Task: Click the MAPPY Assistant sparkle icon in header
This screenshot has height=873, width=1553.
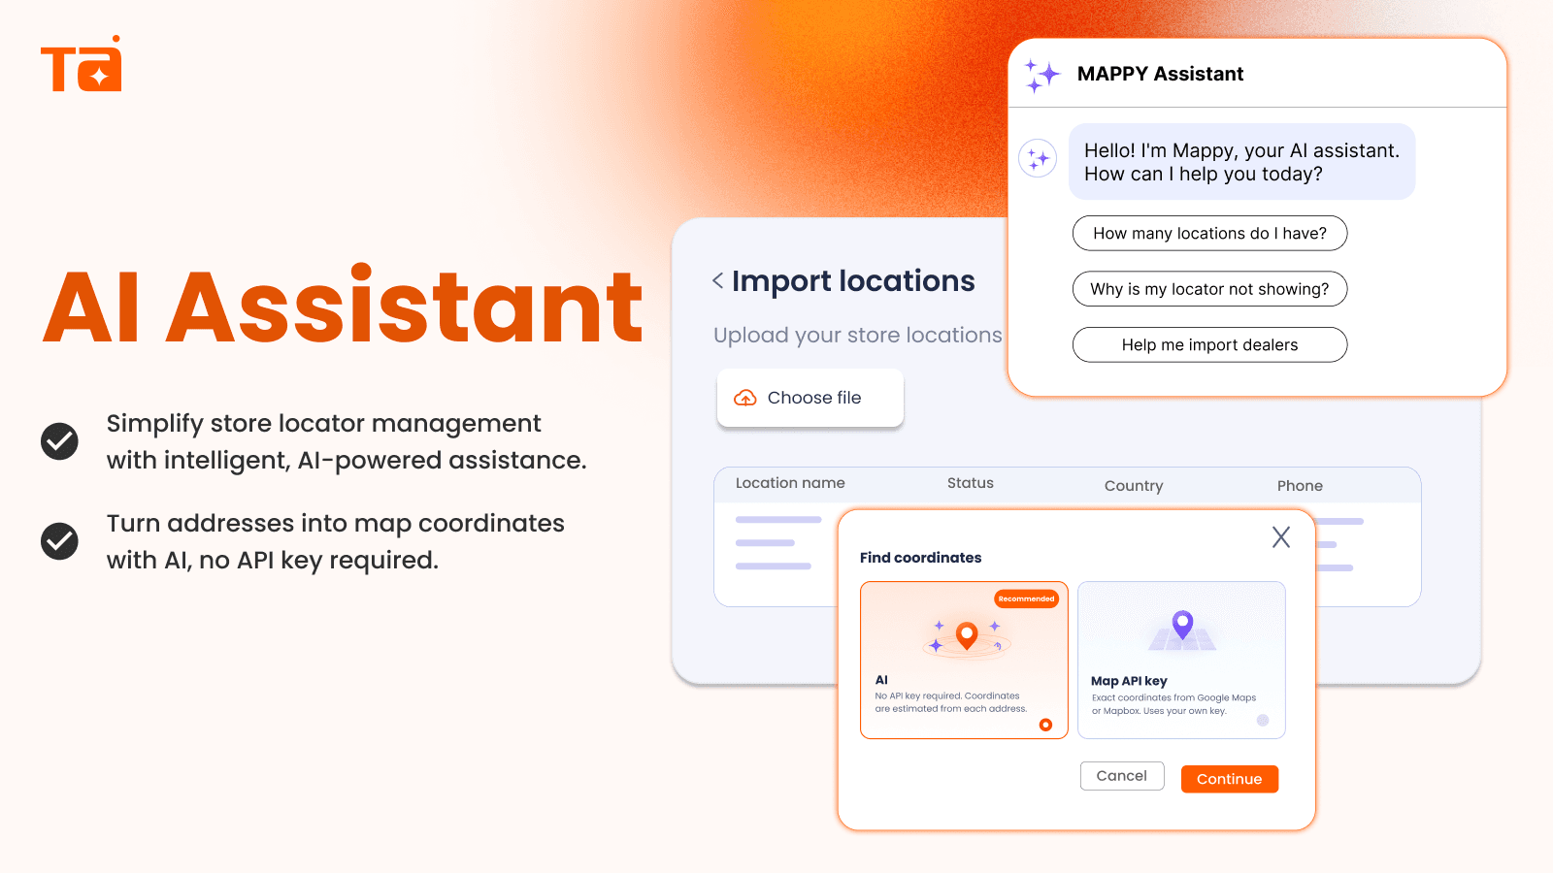Action: click(1042, 75)
